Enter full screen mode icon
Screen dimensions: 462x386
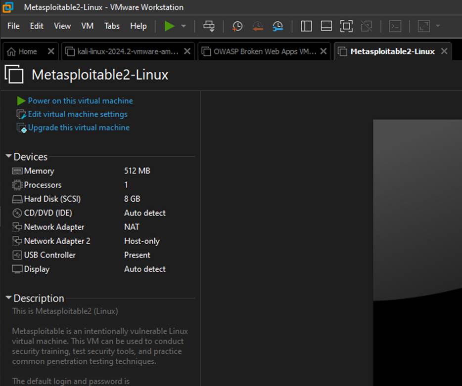coord(346,26)
